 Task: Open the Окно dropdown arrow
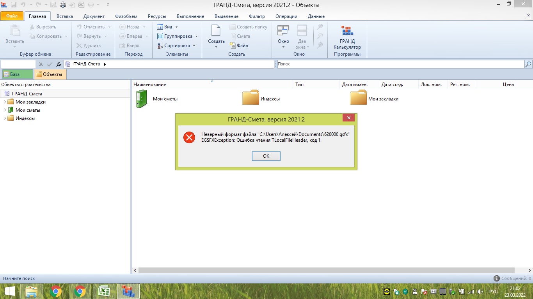(283, 47)
